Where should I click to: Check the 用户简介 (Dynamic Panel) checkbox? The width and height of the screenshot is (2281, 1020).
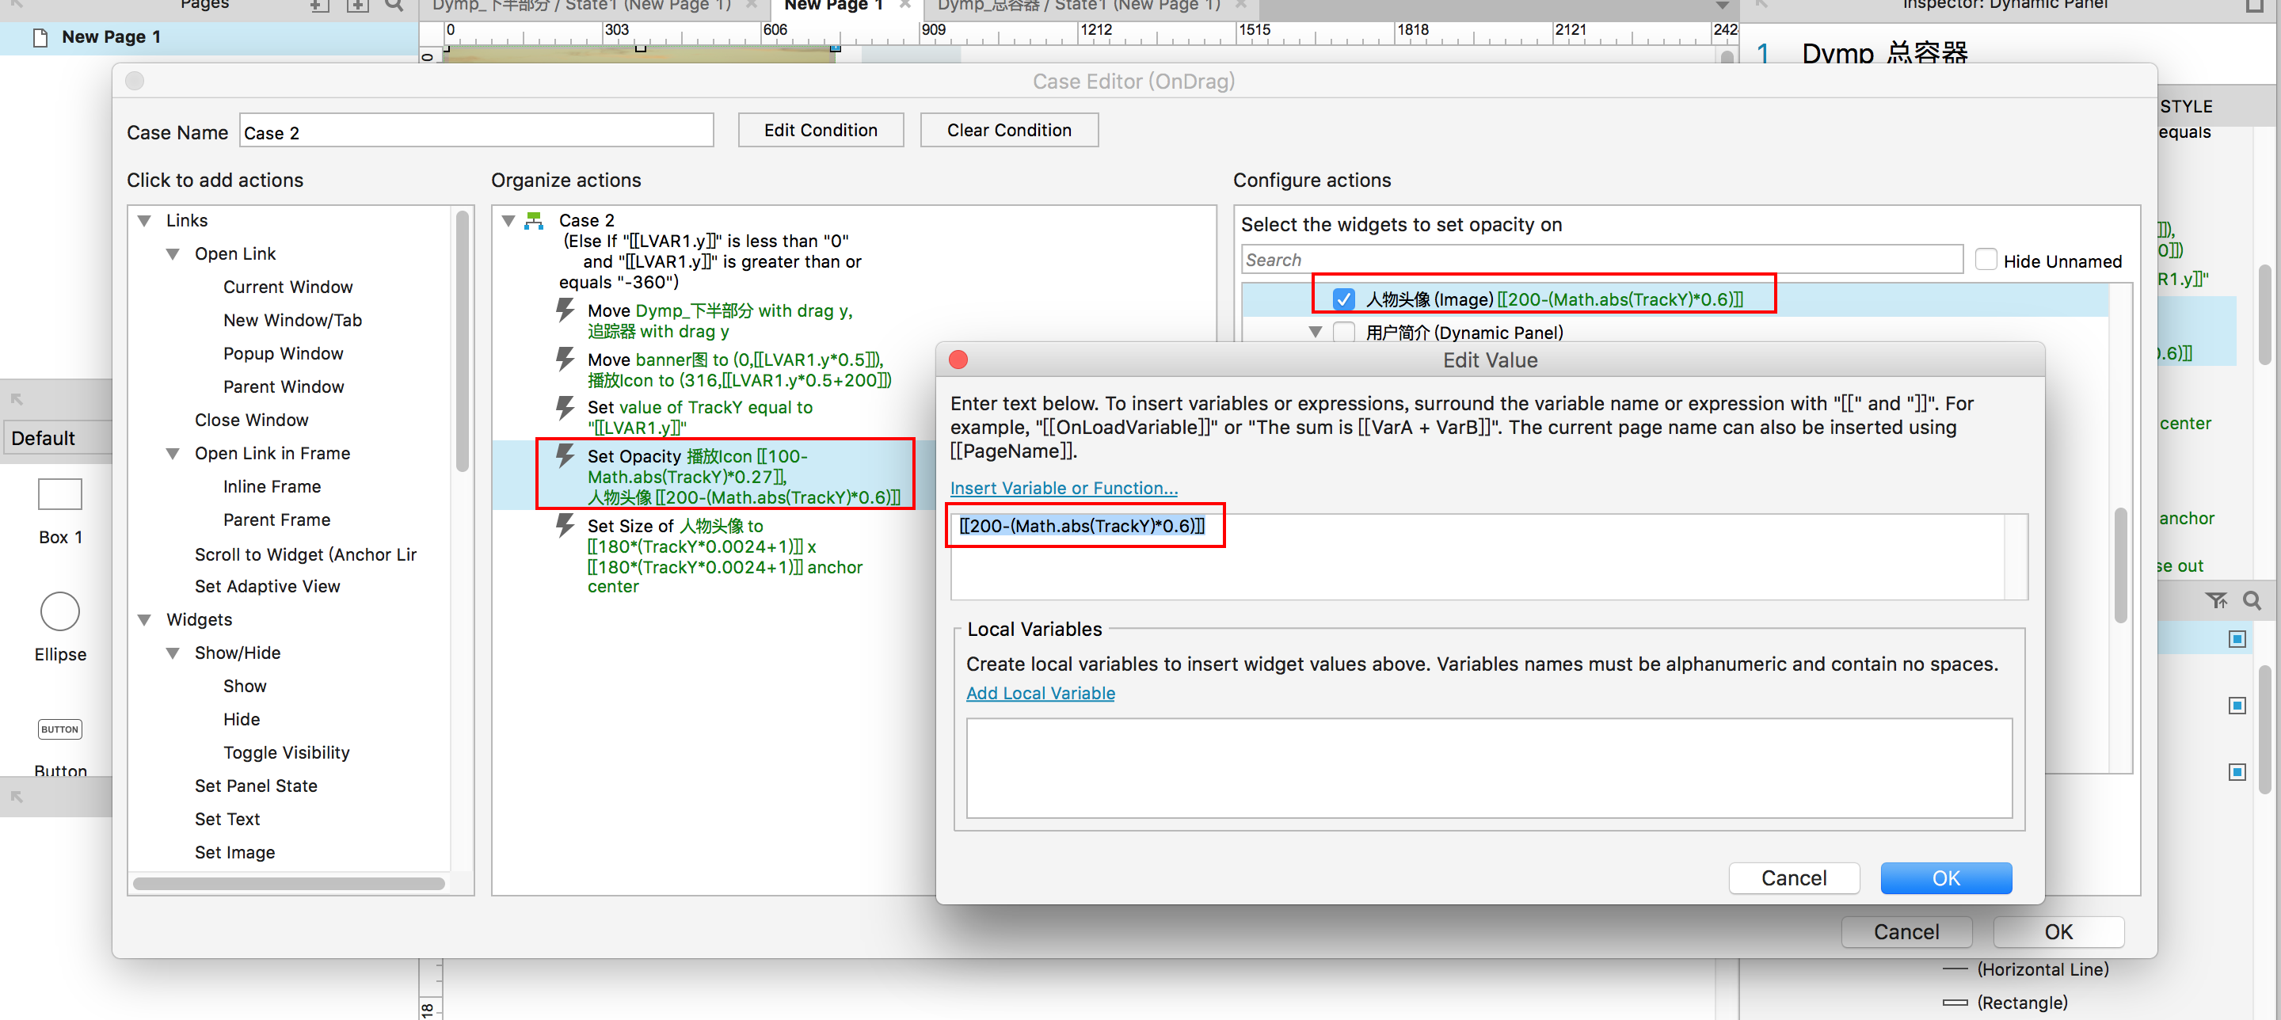point(1343,332)
